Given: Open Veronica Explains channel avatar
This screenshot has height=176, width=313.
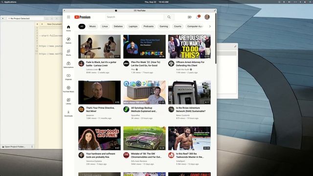Looking at the screenshot, I should 81,155.
